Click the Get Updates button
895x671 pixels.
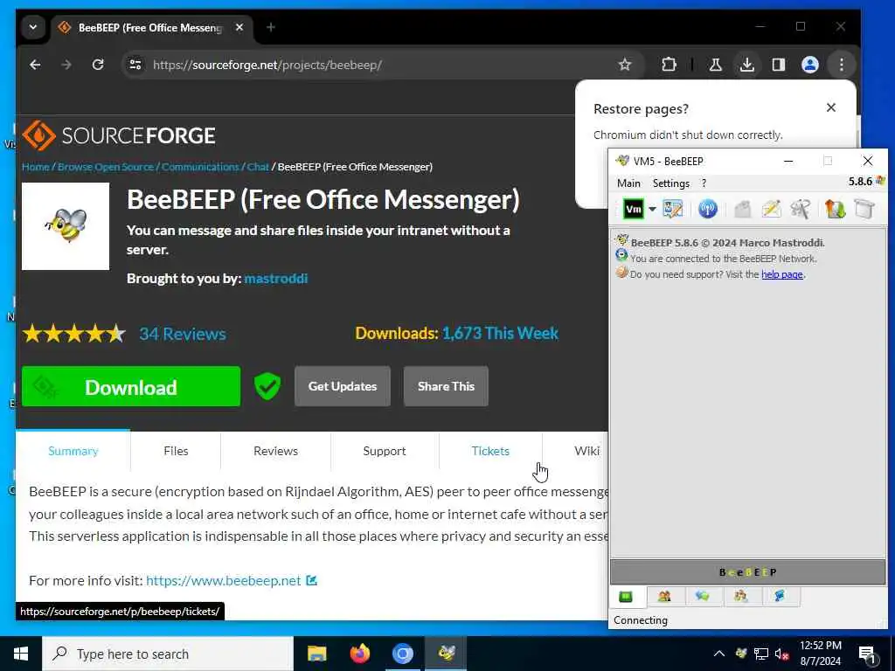[x=343, y=386]
